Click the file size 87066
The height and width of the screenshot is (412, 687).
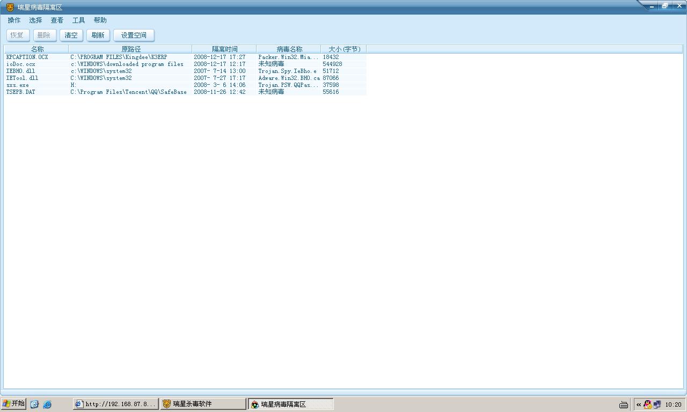click(331, 78)
